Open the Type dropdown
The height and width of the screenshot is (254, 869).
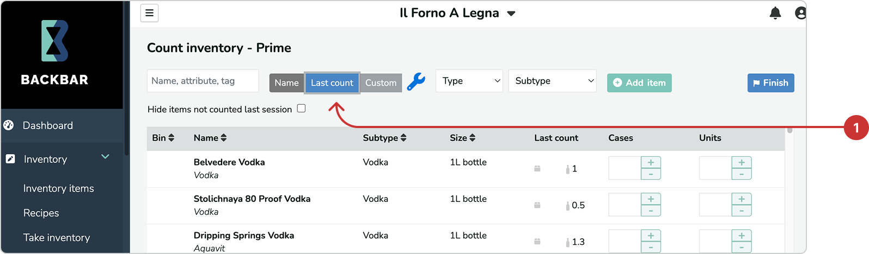pyautogui.click(x=469, y=81)
